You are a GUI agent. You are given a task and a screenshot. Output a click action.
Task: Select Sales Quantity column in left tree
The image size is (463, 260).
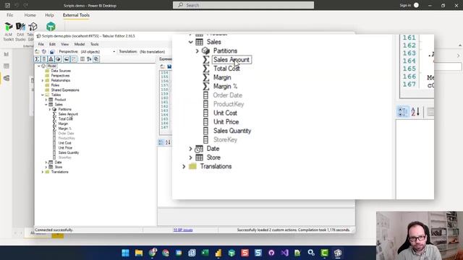click(x=69, y=152)
